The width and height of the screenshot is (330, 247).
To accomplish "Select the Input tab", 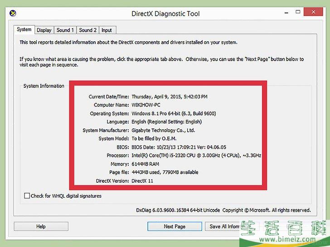I will pos(107,30).
